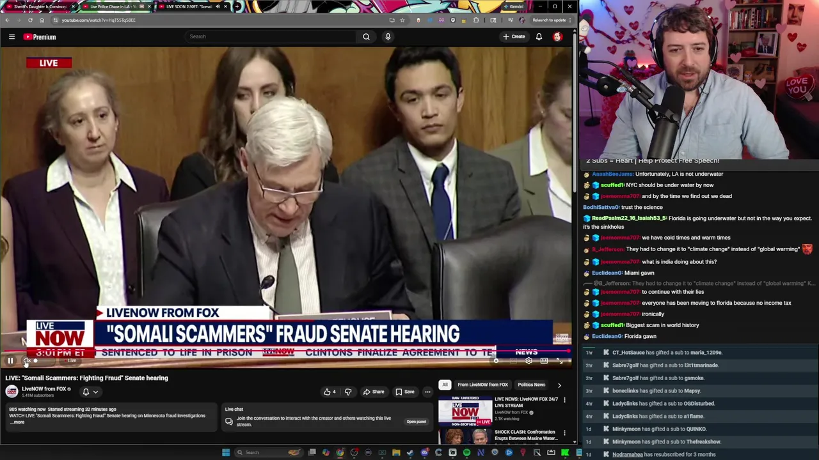The width and height of the screenshot is (819, 460).
Task: Open the browser extensions puzzle icon
Action: [476, 20]
